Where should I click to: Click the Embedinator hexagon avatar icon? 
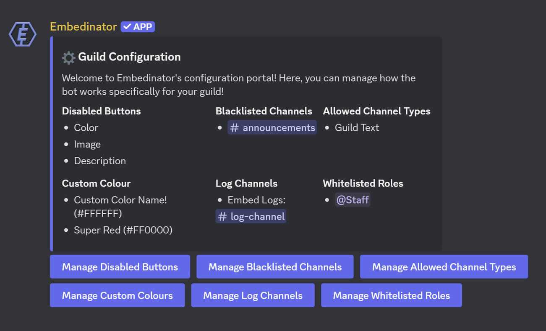coord(23,34)
